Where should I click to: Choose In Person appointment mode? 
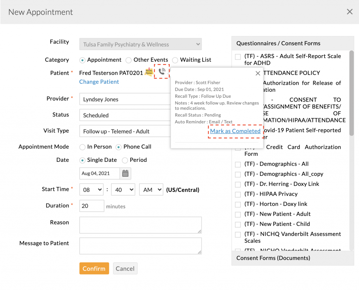click(x=82, y=147)
